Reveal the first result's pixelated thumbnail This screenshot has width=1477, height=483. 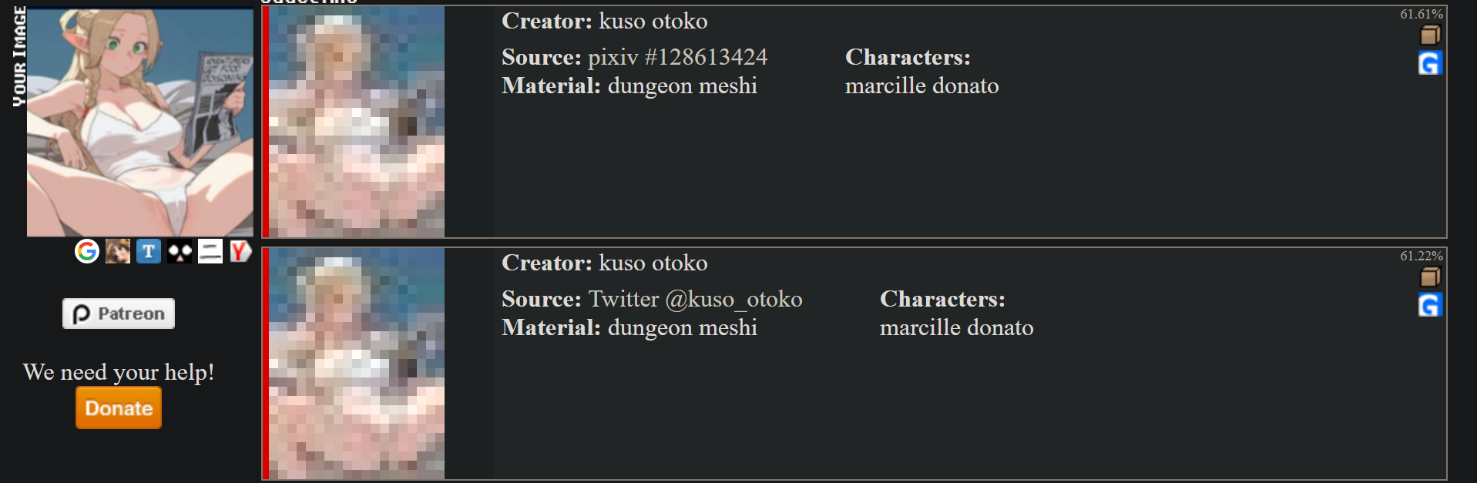pyautogui.click(x=357, y=122)
